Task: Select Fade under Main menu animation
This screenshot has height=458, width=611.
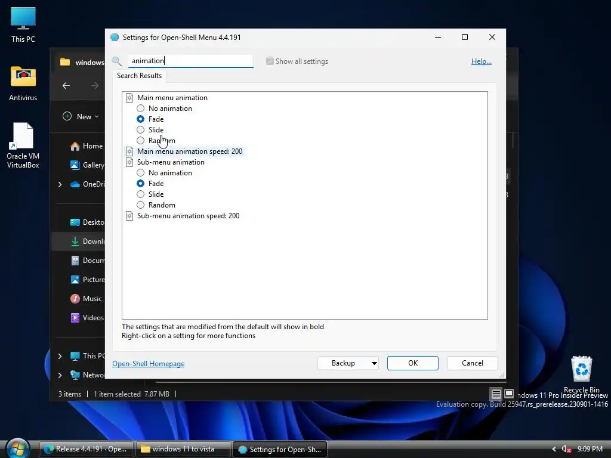Action: [x=140, y=119]
